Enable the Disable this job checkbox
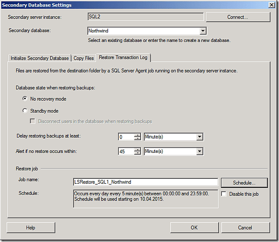The image size is (279, 242). [224, 194]
